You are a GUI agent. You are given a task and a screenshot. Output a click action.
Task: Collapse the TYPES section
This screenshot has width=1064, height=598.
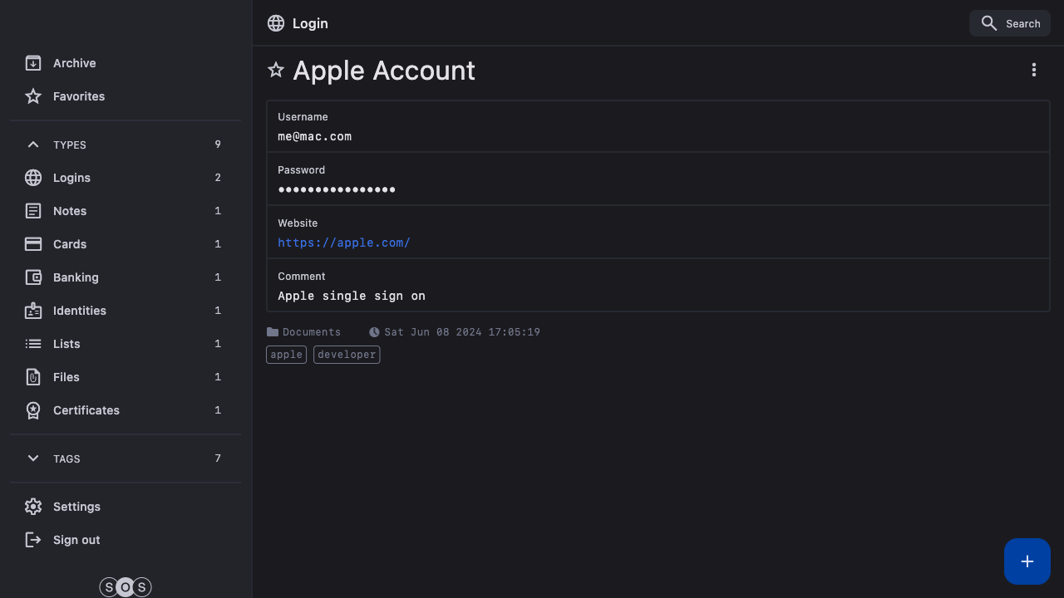coord(33,145)
